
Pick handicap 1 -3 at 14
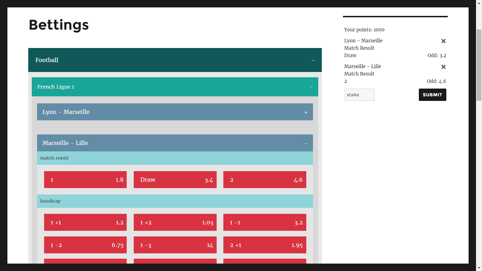(x=175, y=245)
